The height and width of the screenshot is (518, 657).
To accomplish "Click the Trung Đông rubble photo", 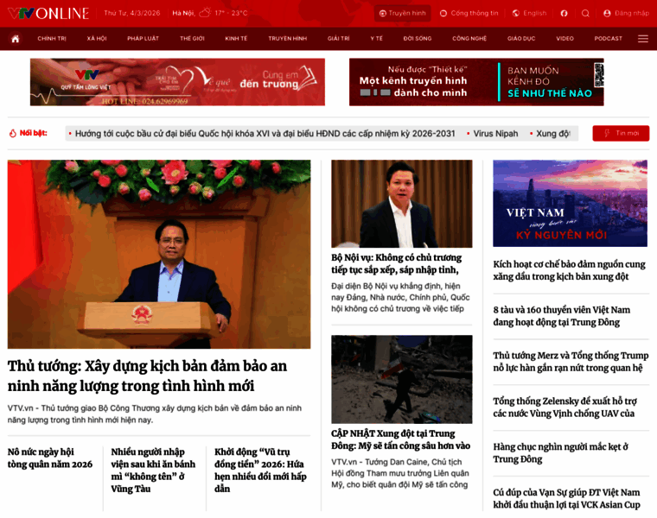I will [x=401, y=379].
